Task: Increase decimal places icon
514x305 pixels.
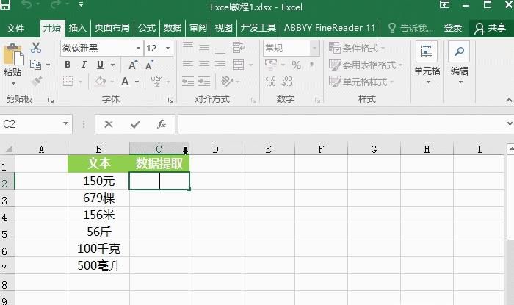Action: coord(270,81)
